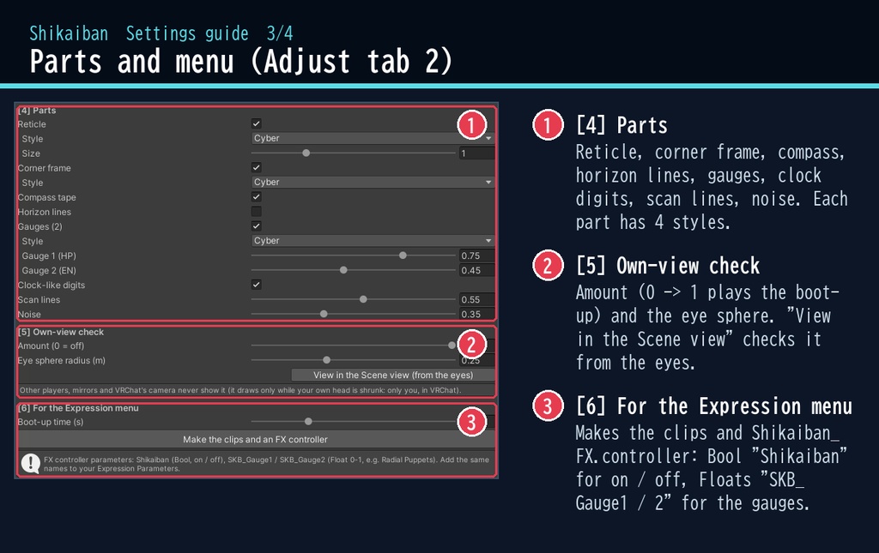Screen dimensions: 879x553
Task: Click the FX controller parameters help text
Action: (266, 464)
